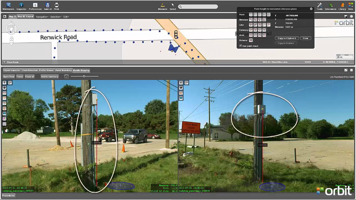Viewport: 356px width, 200px height.
Task: Open the Object Inspector tab
Action: point(12,70)
